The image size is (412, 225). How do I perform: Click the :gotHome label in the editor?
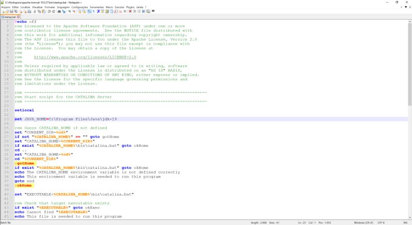point(24,163)
